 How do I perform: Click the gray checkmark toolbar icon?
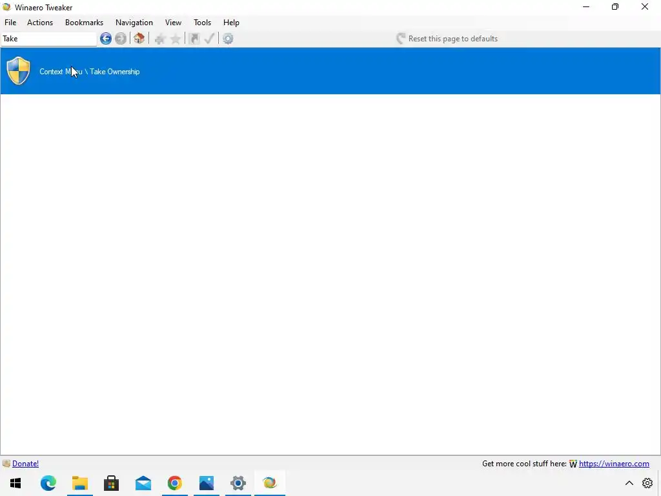pos(209,39)
